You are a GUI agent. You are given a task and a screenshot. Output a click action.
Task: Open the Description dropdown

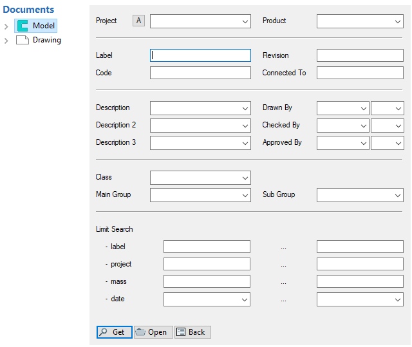245,108
